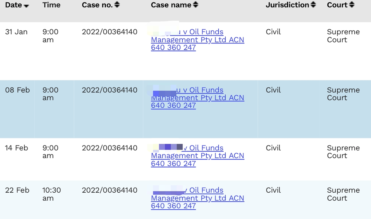This screenshot has width=371, height=219.
Task: Click the Date column header text
Action: coord(13,5)
